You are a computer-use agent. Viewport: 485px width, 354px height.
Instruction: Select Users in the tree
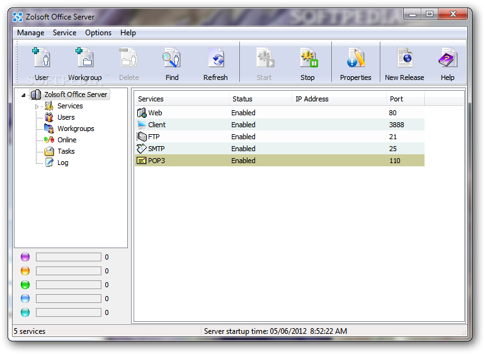(66, 117)
